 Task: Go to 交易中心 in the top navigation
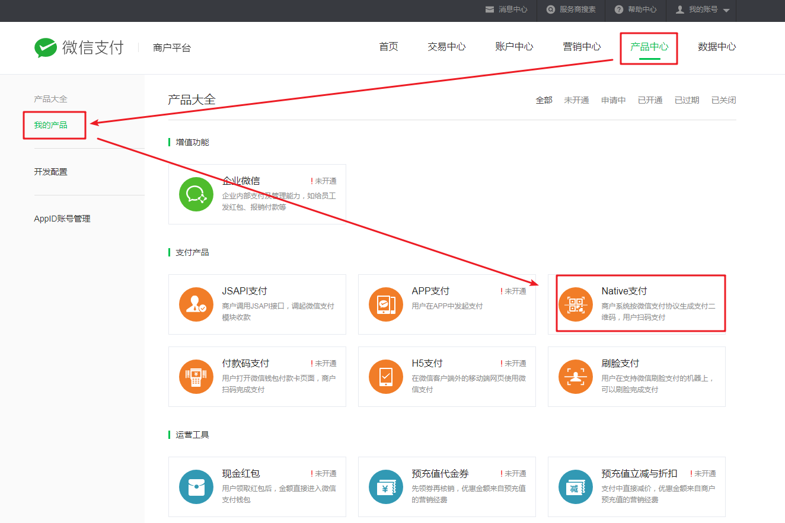(x=446, y=47)
